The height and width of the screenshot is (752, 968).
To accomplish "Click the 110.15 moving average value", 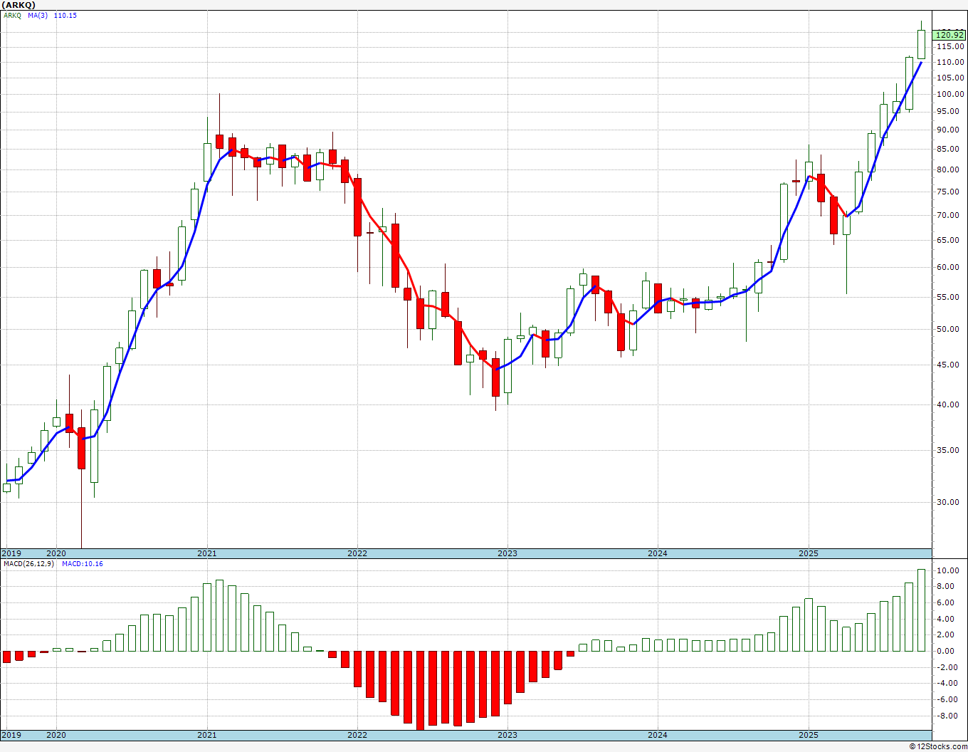I will [65, 16].
